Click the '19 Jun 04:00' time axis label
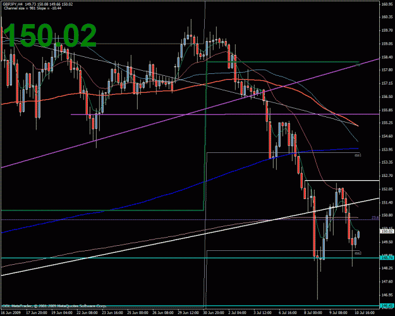The width and height of the screenshot is (395, 316). [61, 313]
